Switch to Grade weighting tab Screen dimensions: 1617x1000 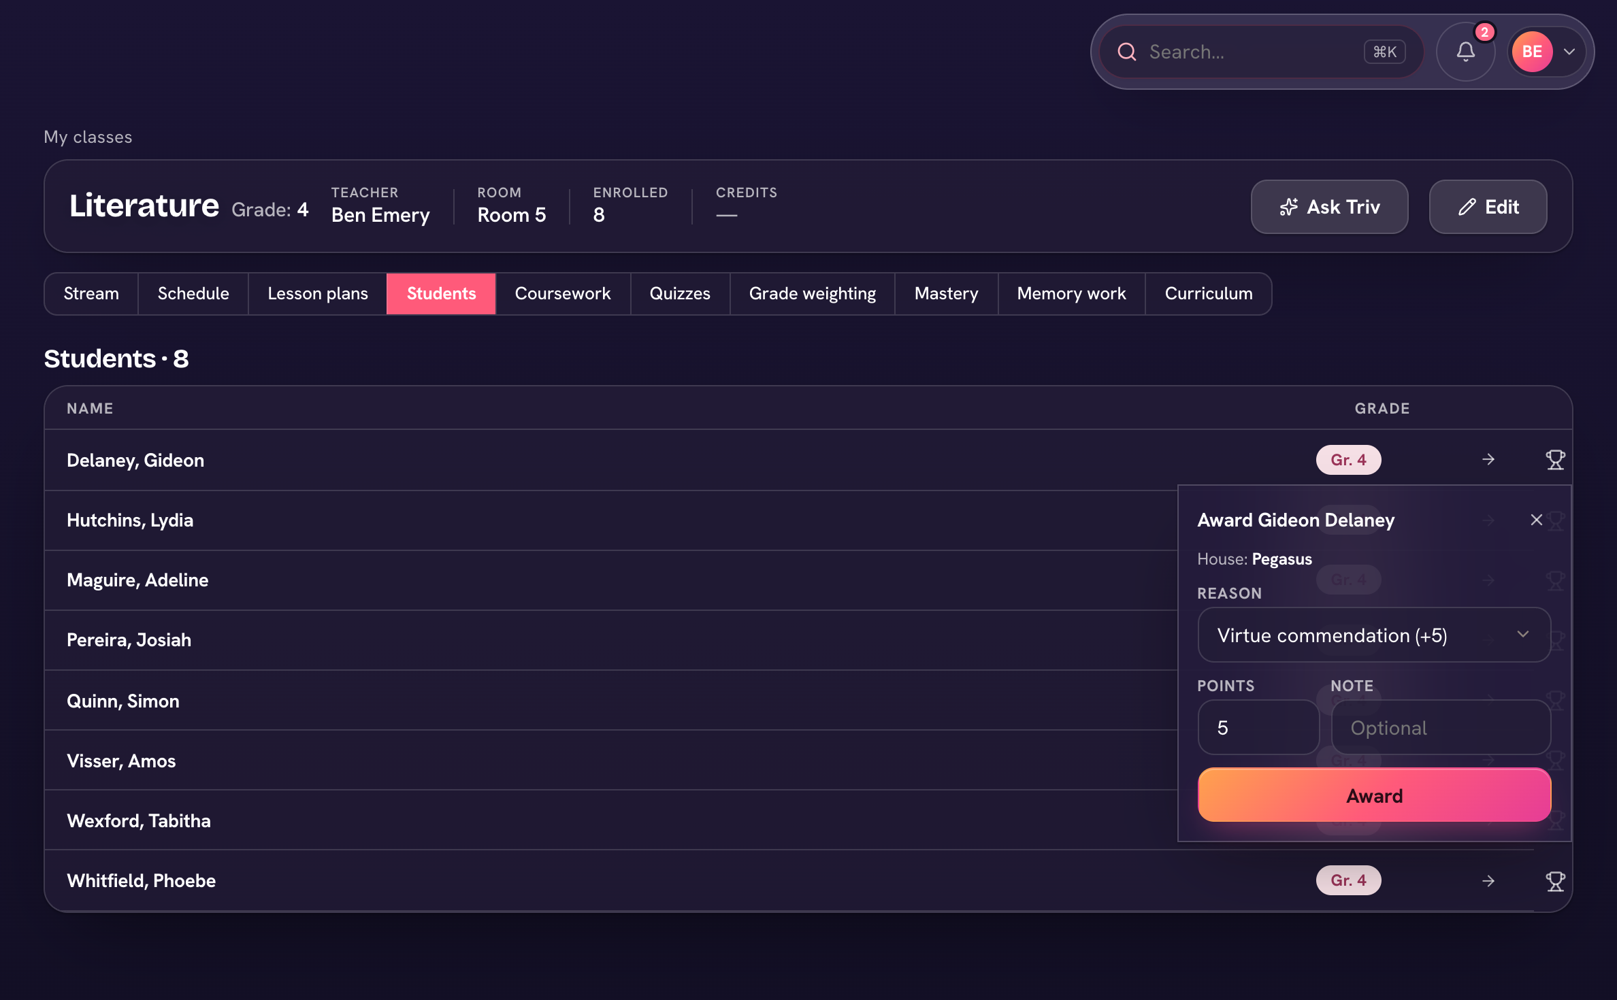[813, 294]
